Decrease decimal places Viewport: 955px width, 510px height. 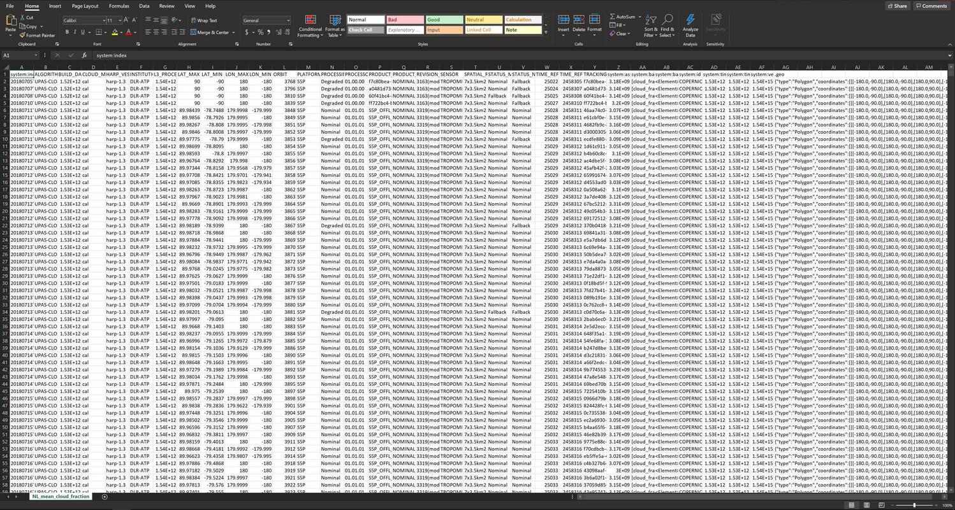coord(287,32)
